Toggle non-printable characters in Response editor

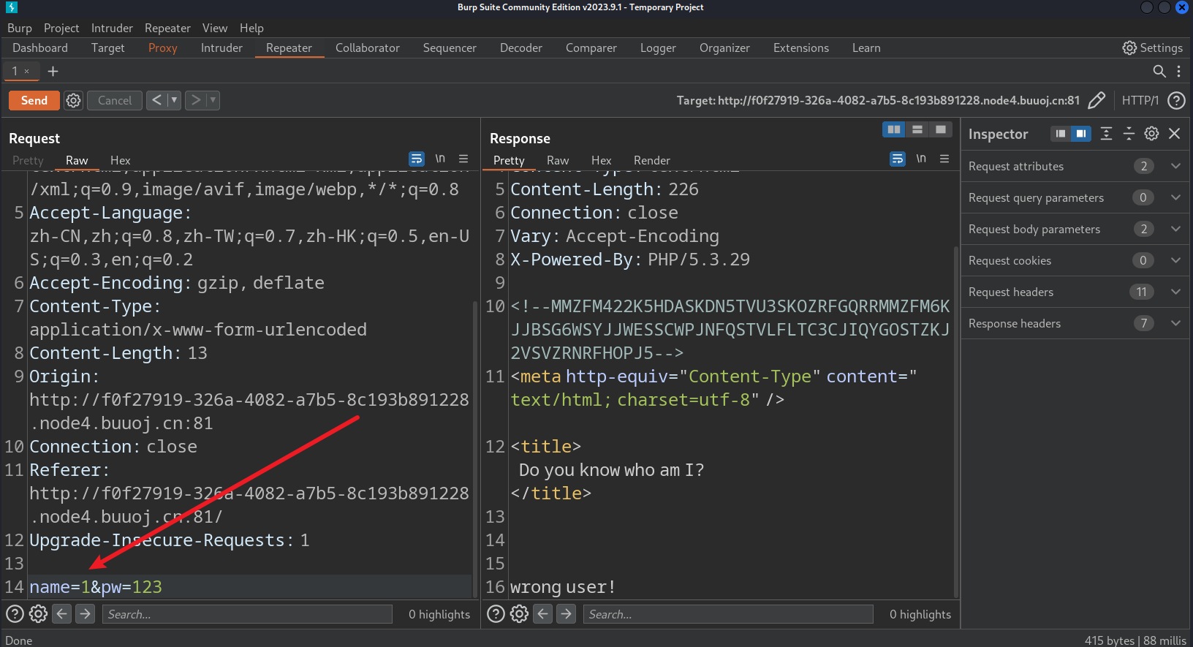click(x=921, y=159)
